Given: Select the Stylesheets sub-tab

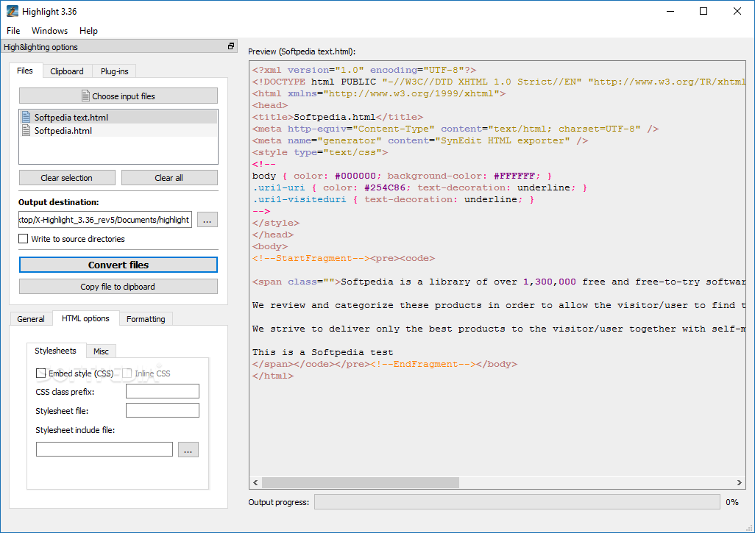Looking at the screenshot, I should (x=55, y=351).
